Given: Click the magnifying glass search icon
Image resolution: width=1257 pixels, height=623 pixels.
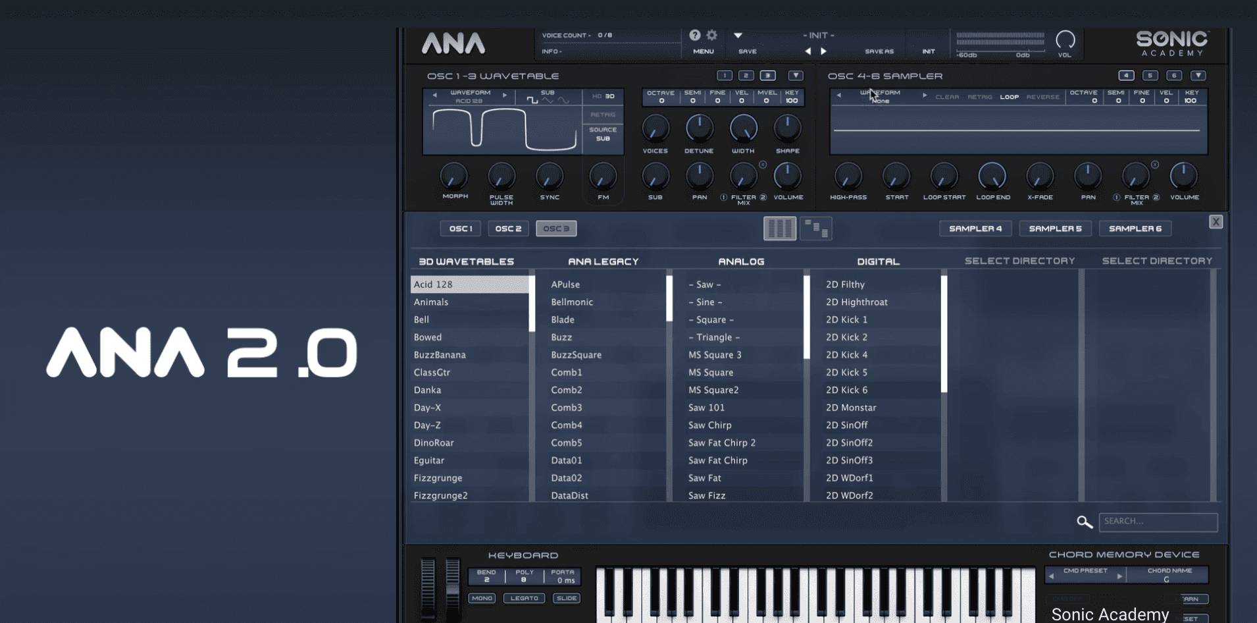Looking at the screenshot, I should [1084, 522].
